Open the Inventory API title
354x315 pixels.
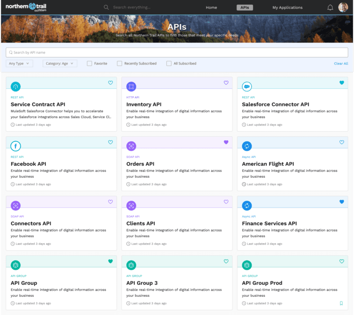pos(144,105)
